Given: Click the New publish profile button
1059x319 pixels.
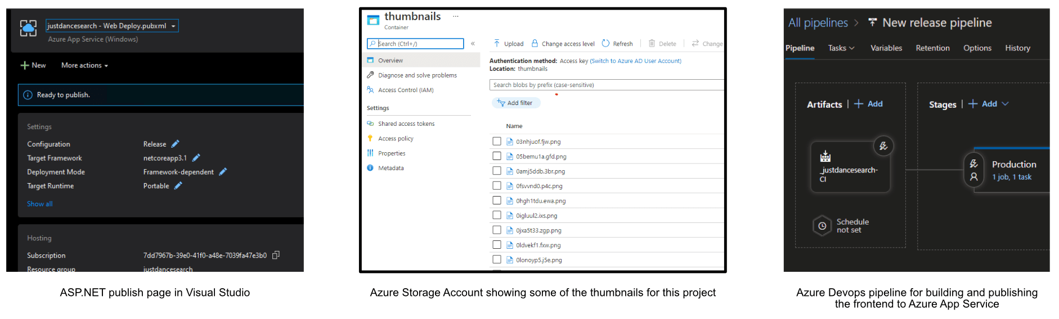Looking at the screenshot, I should pyautogui.click(x=33, y=65).
